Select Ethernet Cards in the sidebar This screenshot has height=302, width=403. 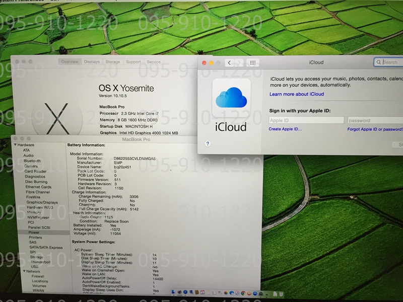pyautogui.click(x=39, y=187)
